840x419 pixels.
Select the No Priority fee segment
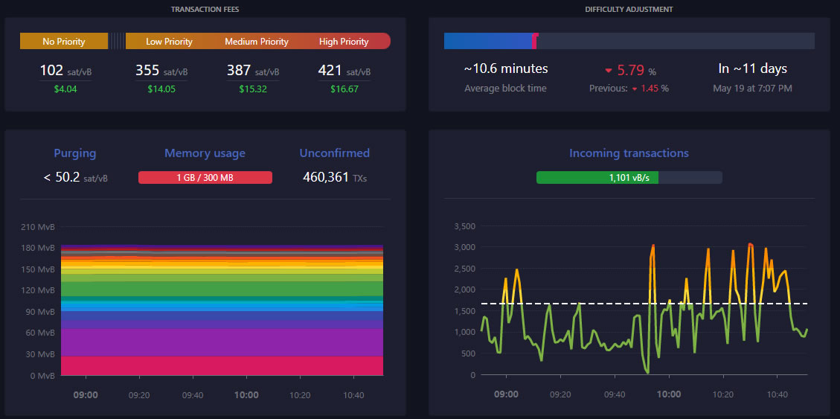click(64, 42)
